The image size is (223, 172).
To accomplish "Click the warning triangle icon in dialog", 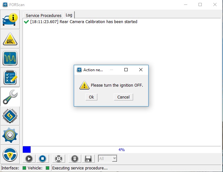I will pos(84,85).
